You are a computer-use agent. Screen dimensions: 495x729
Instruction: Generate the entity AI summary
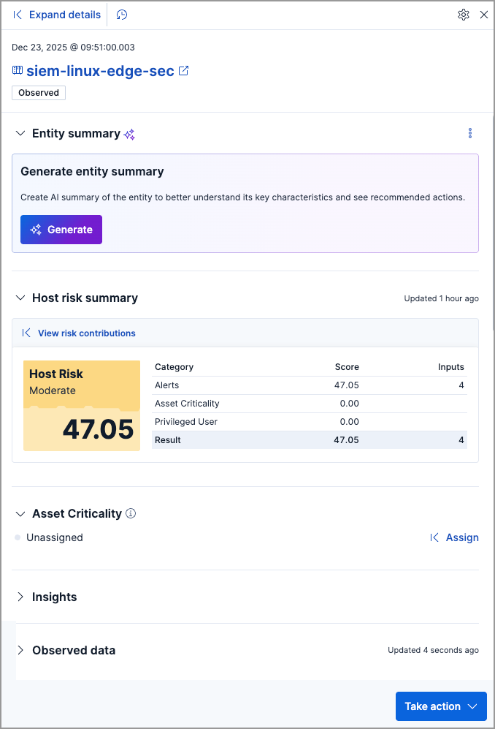coord(61,229)
